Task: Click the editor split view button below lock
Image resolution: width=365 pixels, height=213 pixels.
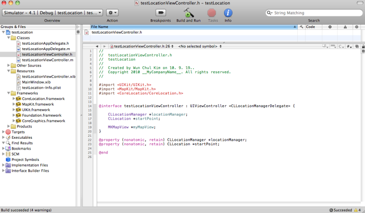Action: [363, 51]
